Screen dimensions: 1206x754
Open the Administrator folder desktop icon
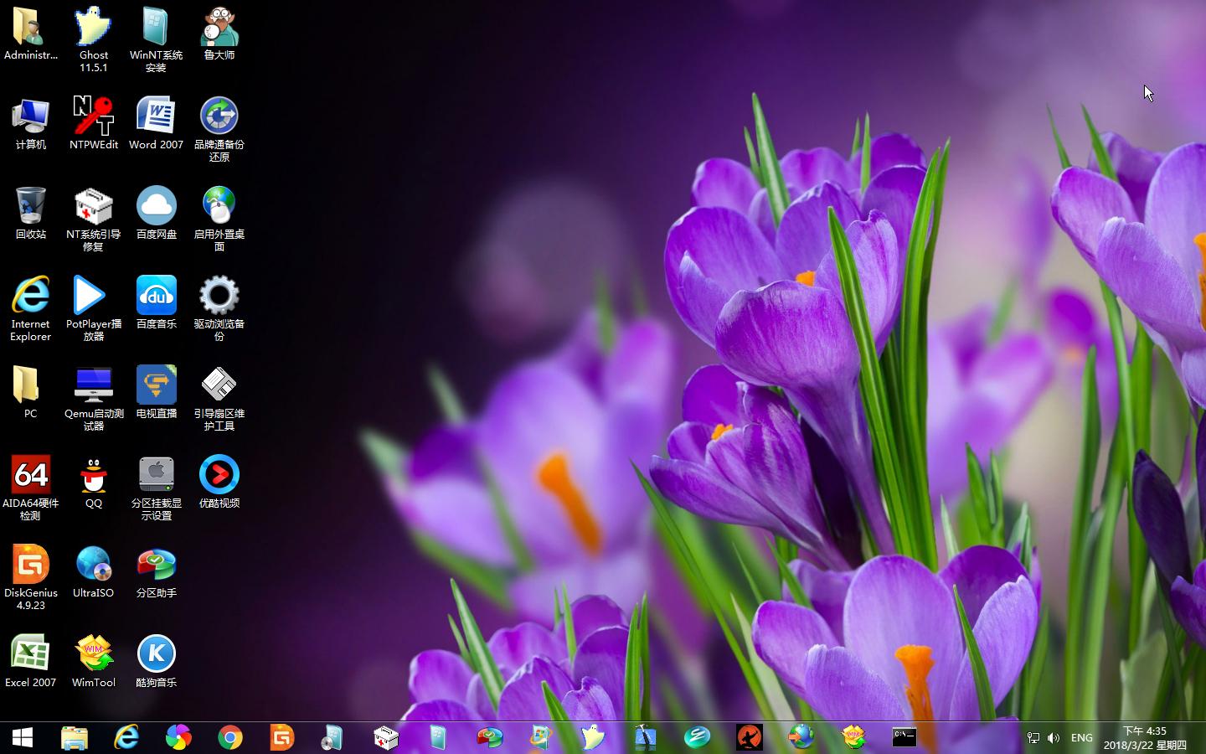coord(31,34)
